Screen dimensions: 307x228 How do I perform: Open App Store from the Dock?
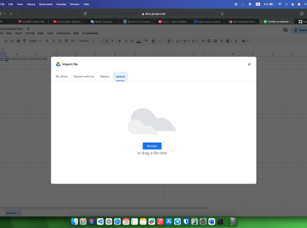click(169, 222)
